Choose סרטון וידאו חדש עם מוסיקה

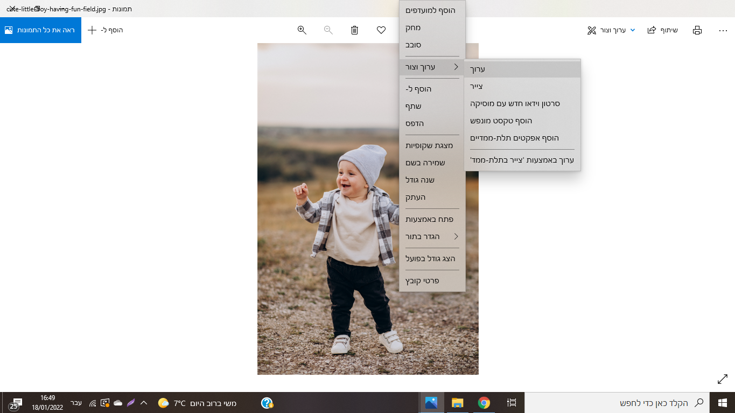click(x=522, y=104)
